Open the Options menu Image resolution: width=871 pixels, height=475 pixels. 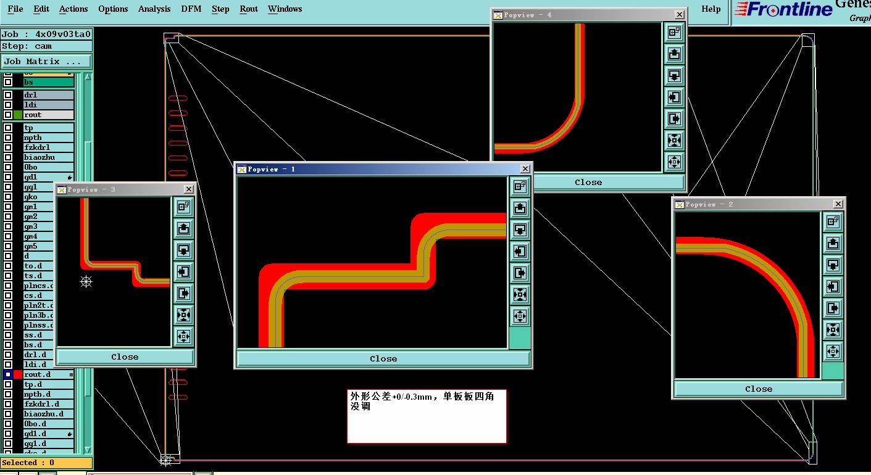pos(113,9)
